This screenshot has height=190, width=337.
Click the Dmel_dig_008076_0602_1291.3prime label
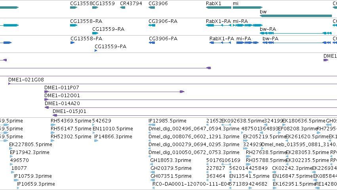click(194, 137)
